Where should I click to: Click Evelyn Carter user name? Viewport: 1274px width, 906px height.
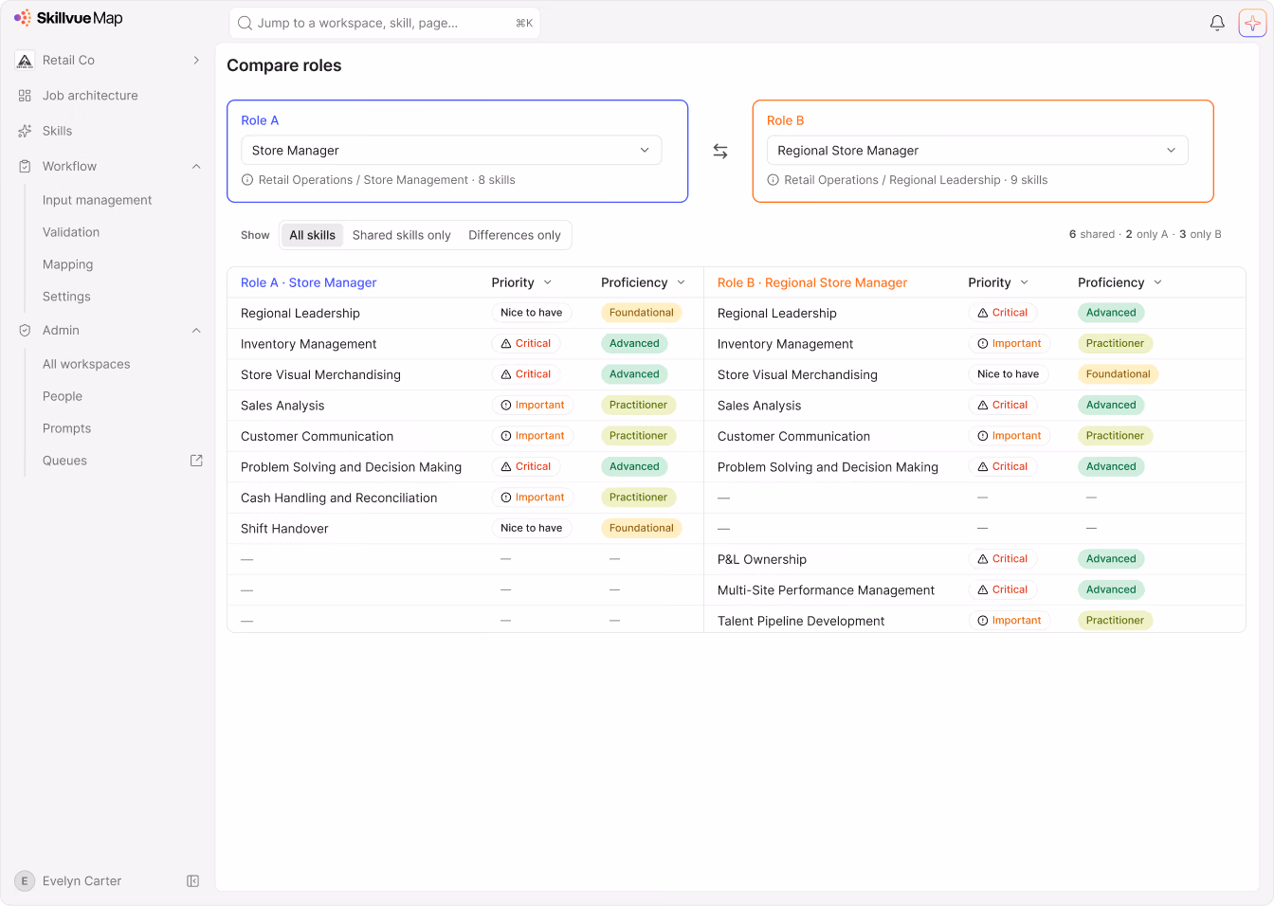82,881
